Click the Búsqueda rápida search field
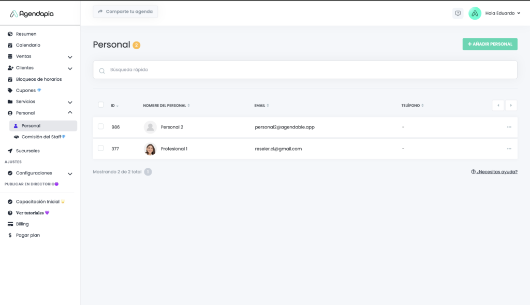530x305 pixels. click(305, 70)
